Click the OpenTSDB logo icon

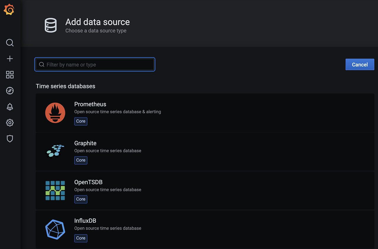pos(55,190)
